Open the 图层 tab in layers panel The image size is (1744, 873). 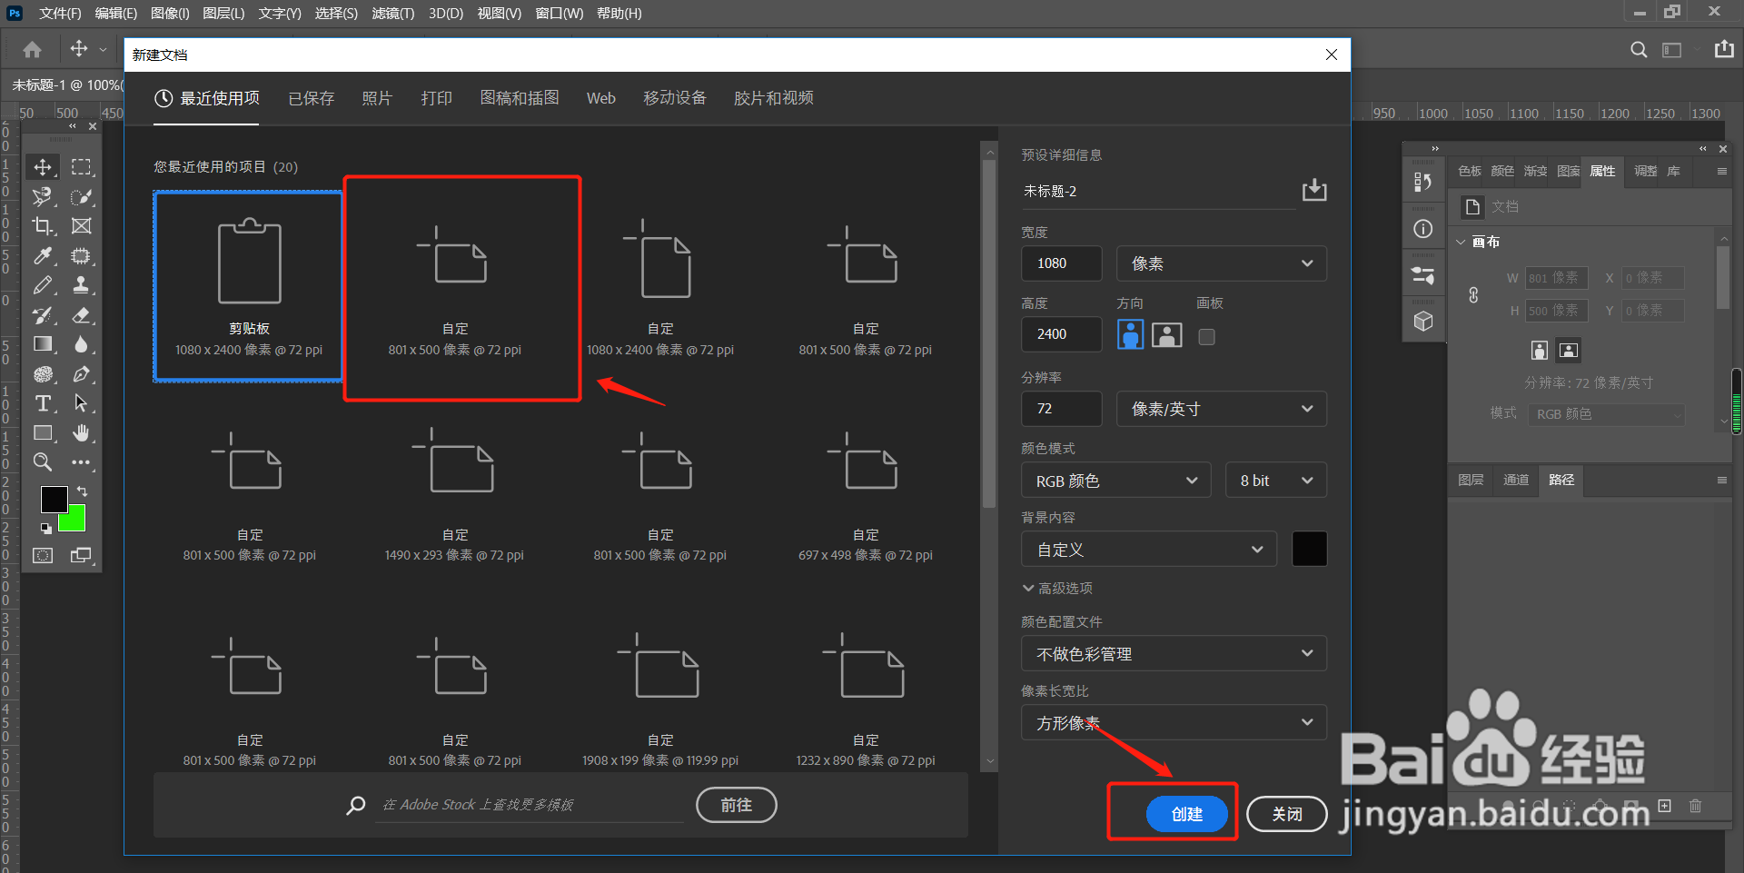1471,480
